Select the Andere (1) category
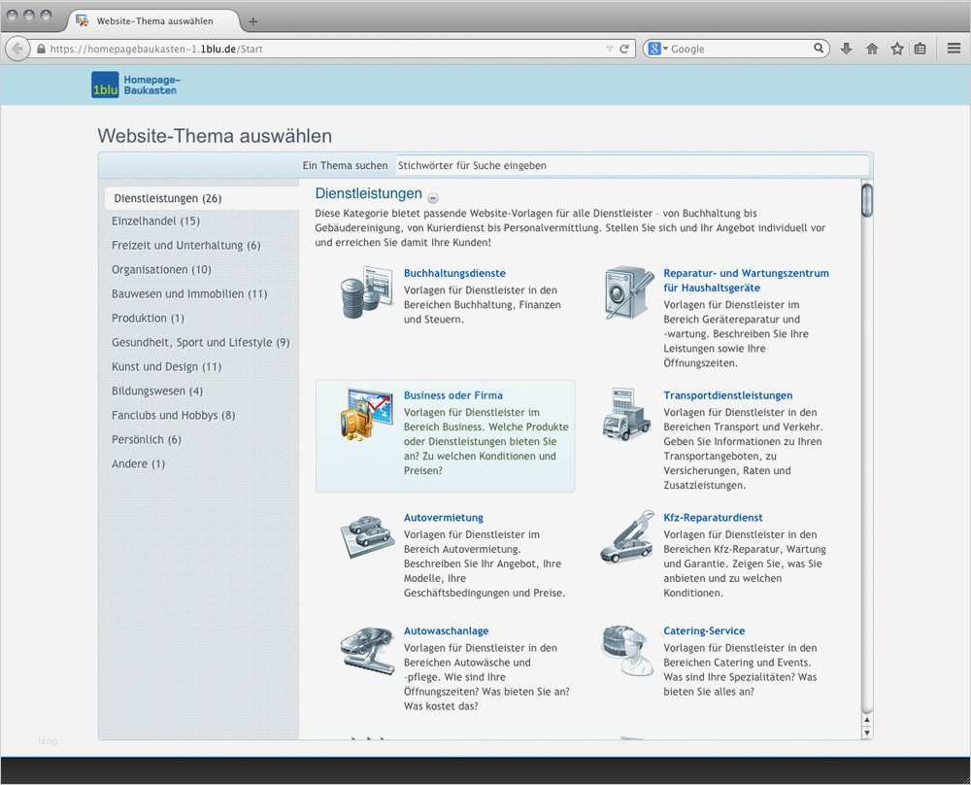 click(x=138, y=463)
